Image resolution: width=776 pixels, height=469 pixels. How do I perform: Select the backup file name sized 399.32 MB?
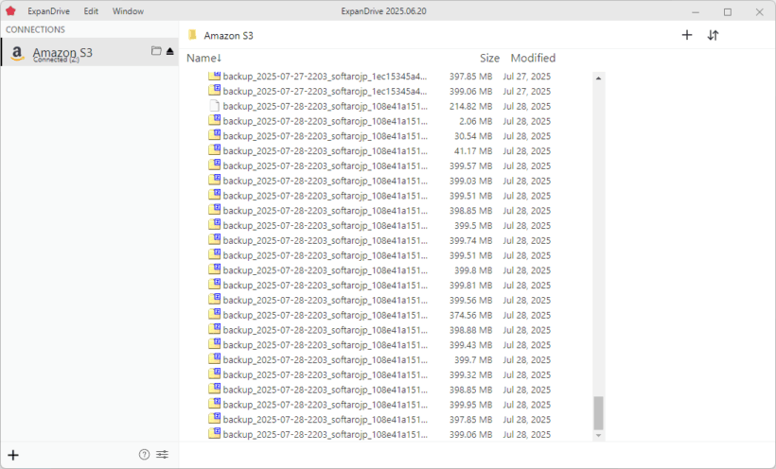click(326, 374)
